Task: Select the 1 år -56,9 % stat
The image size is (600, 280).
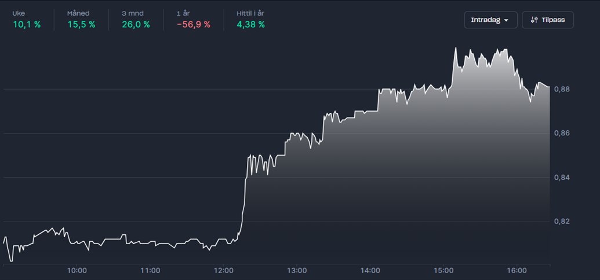Action: [x=193, y=20]
